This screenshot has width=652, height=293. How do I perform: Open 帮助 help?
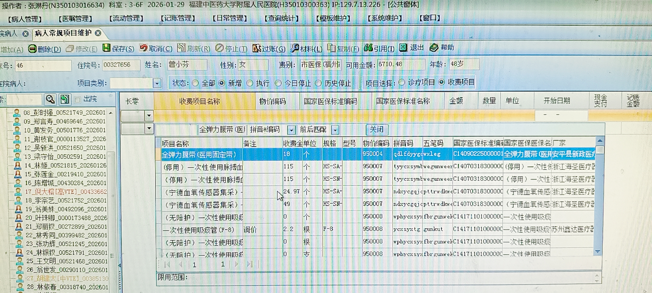click(434, 48)
